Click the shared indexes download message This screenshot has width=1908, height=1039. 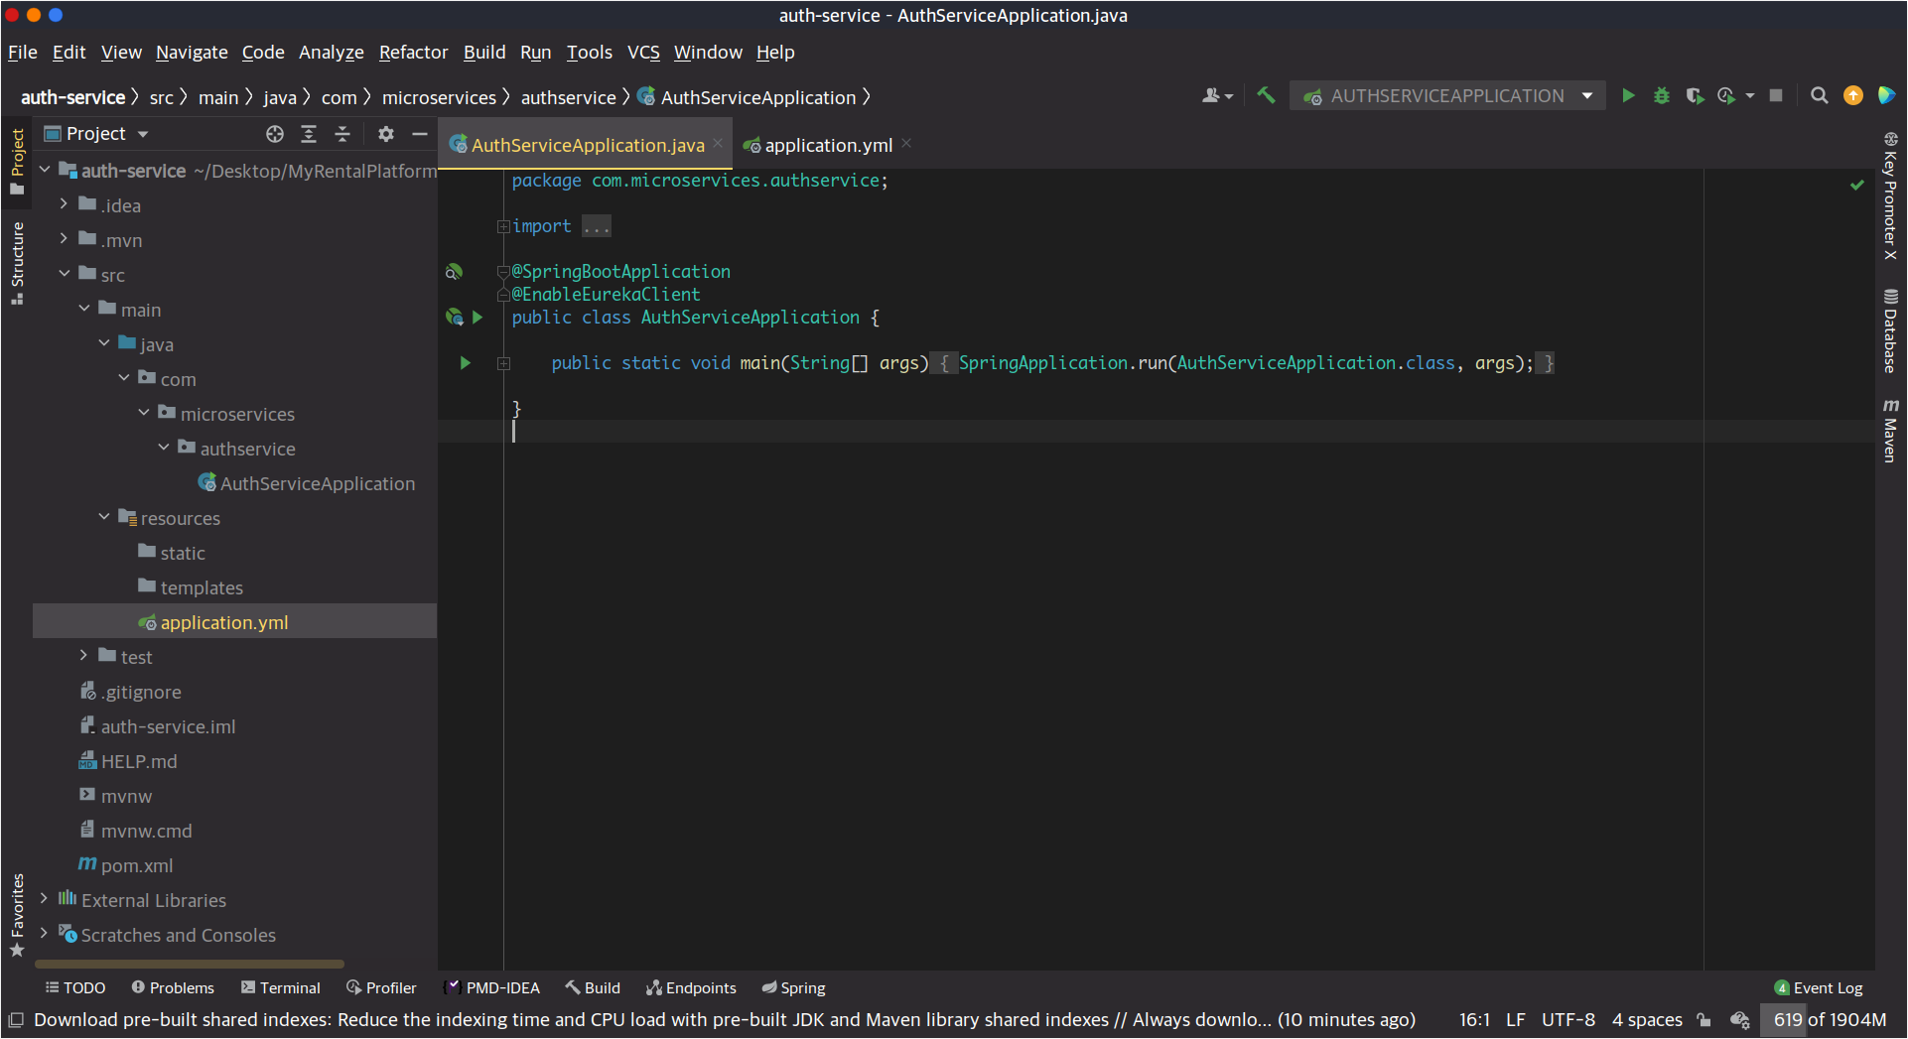695,1019
